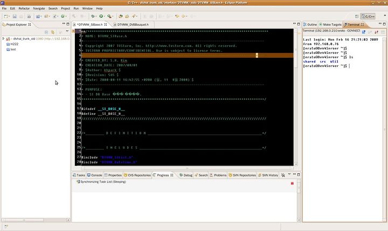388x231 pixels.
Task: Click the red stop button in Progress view
Action: click(x=292, y=184)
